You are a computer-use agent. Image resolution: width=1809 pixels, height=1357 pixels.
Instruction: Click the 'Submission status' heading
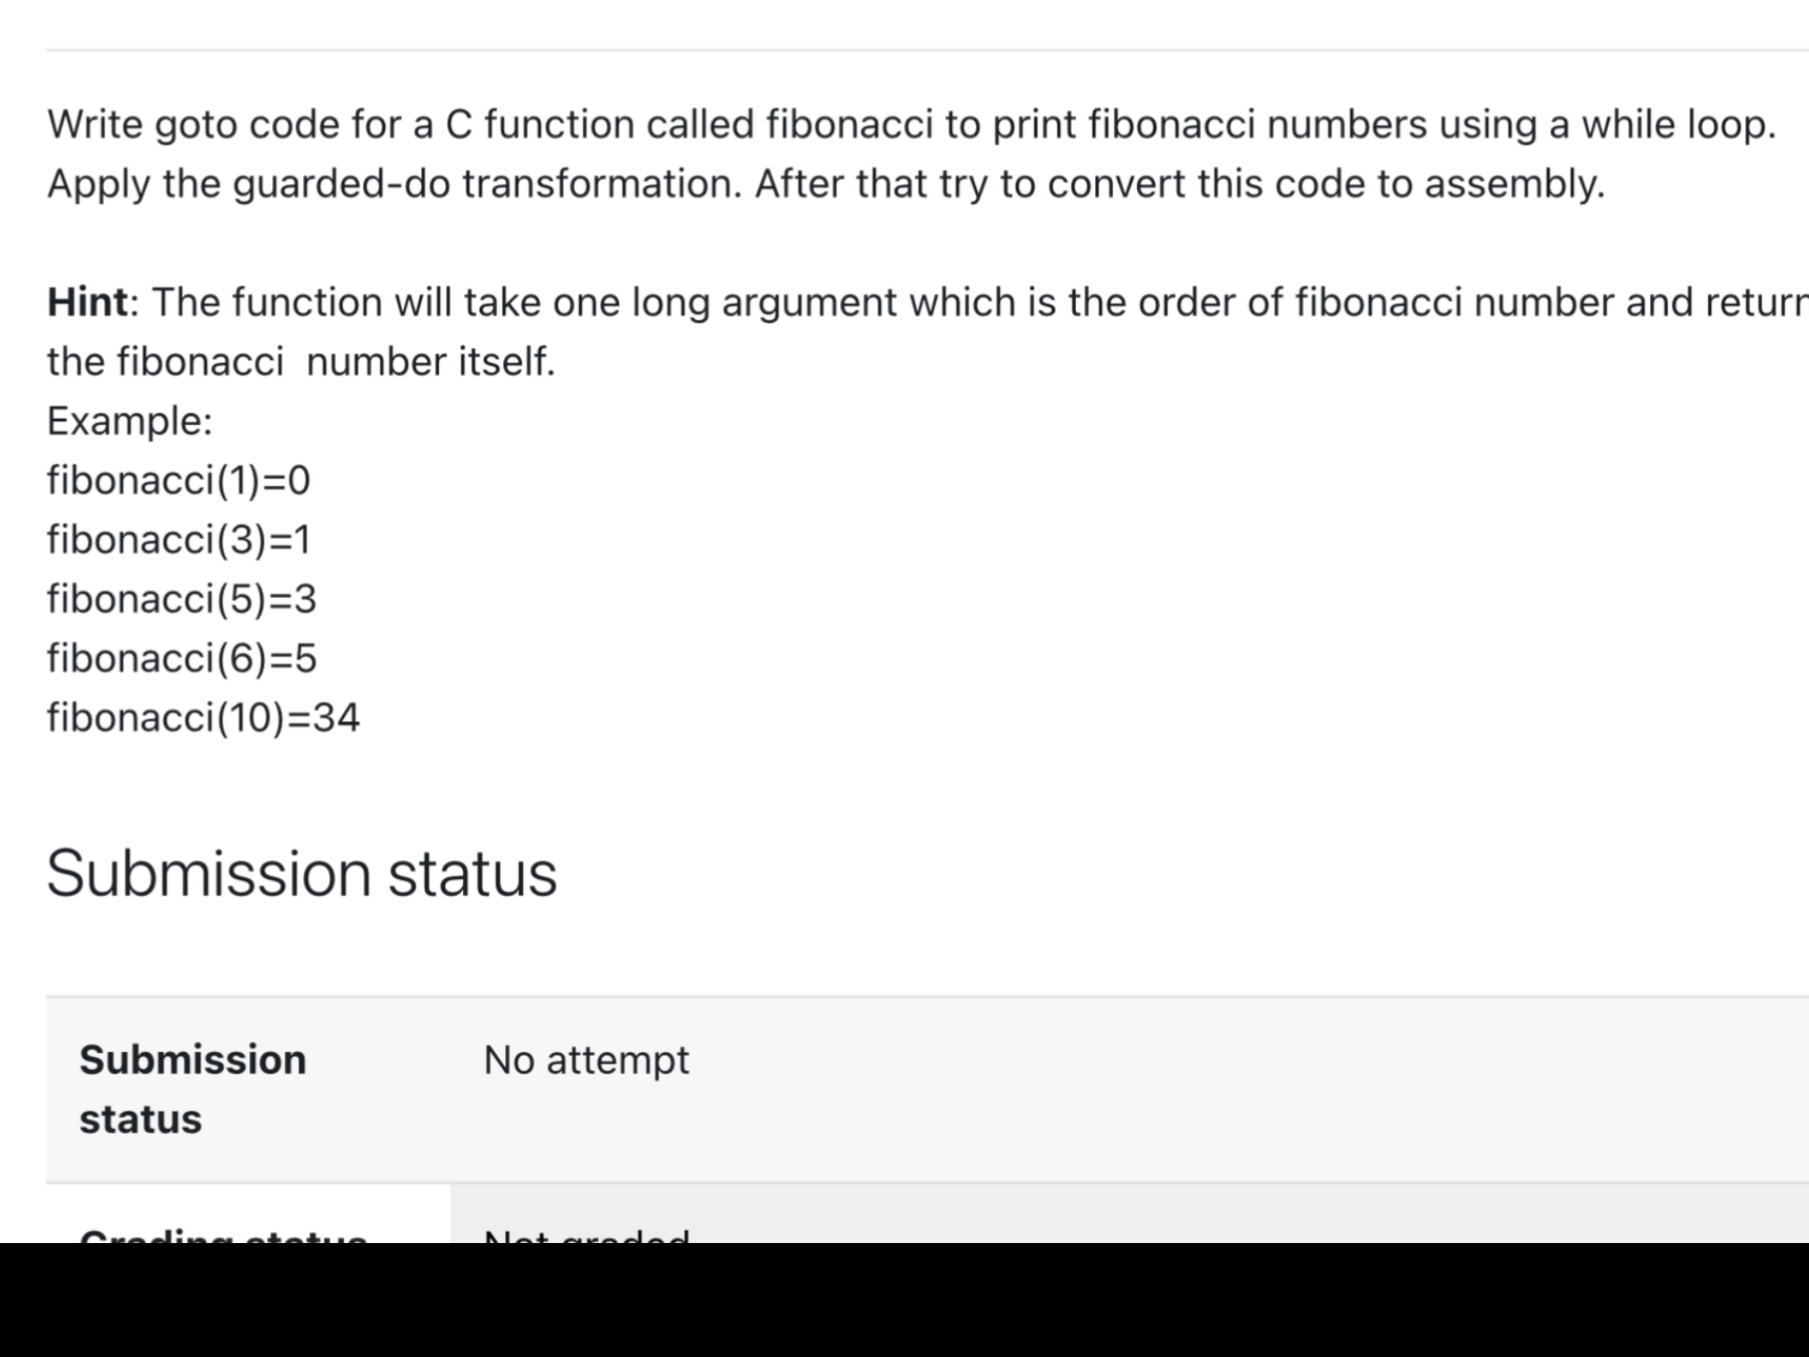[301, 874]
